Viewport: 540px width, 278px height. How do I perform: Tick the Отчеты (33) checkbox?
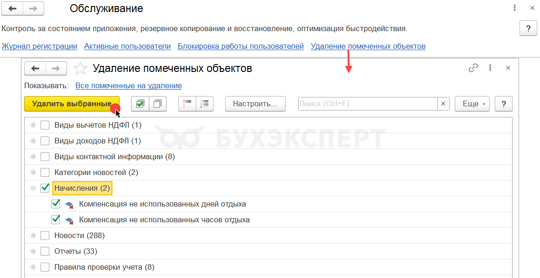click(45, 251)
